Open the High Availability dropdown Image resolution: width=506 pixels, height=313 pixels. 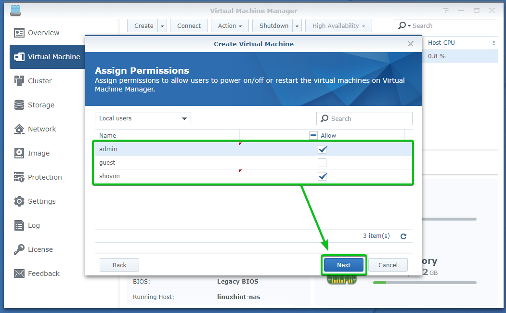(338, 26)
